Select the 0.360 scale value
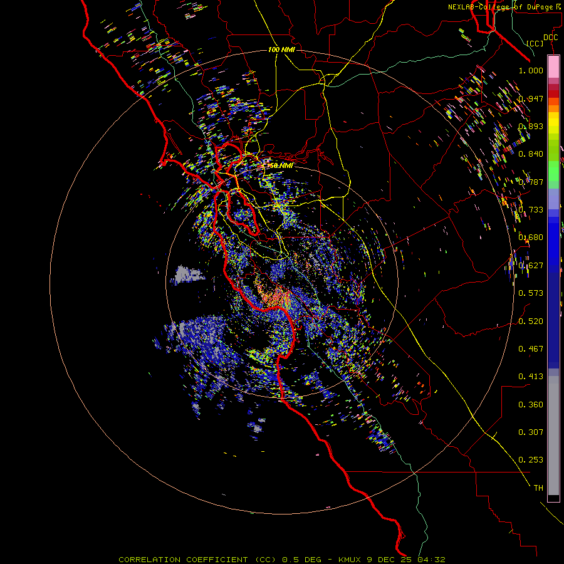This screenshot has height=564, width=564. 531,405
